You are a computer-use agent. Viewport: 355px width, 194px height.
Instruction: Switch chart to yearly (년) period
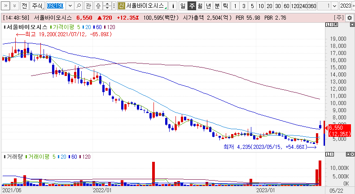pos(209,6)
